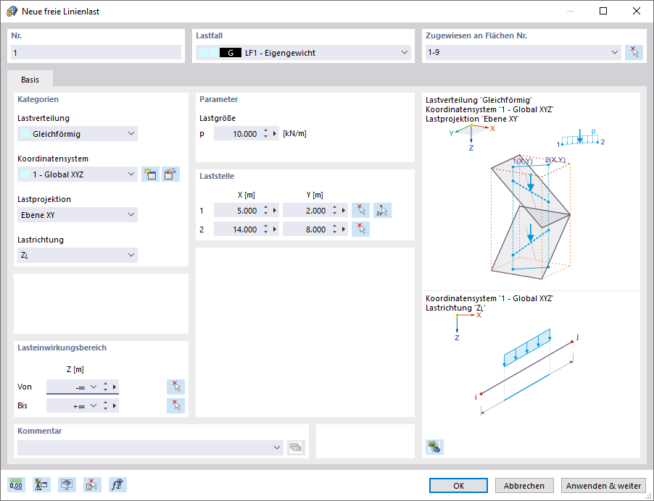This screenshot has height=501, width=654.
Task: Click the select-object-in-table icon at bottom
Action: click(x=92, y=485)
